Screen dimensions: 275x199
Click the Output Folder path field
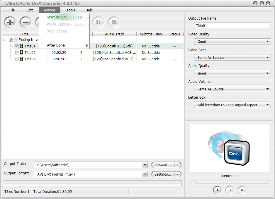(88, 165)
